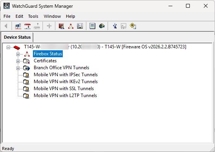
Task: Close the WatchGuard System Manager window
Action: coord(206,6)
